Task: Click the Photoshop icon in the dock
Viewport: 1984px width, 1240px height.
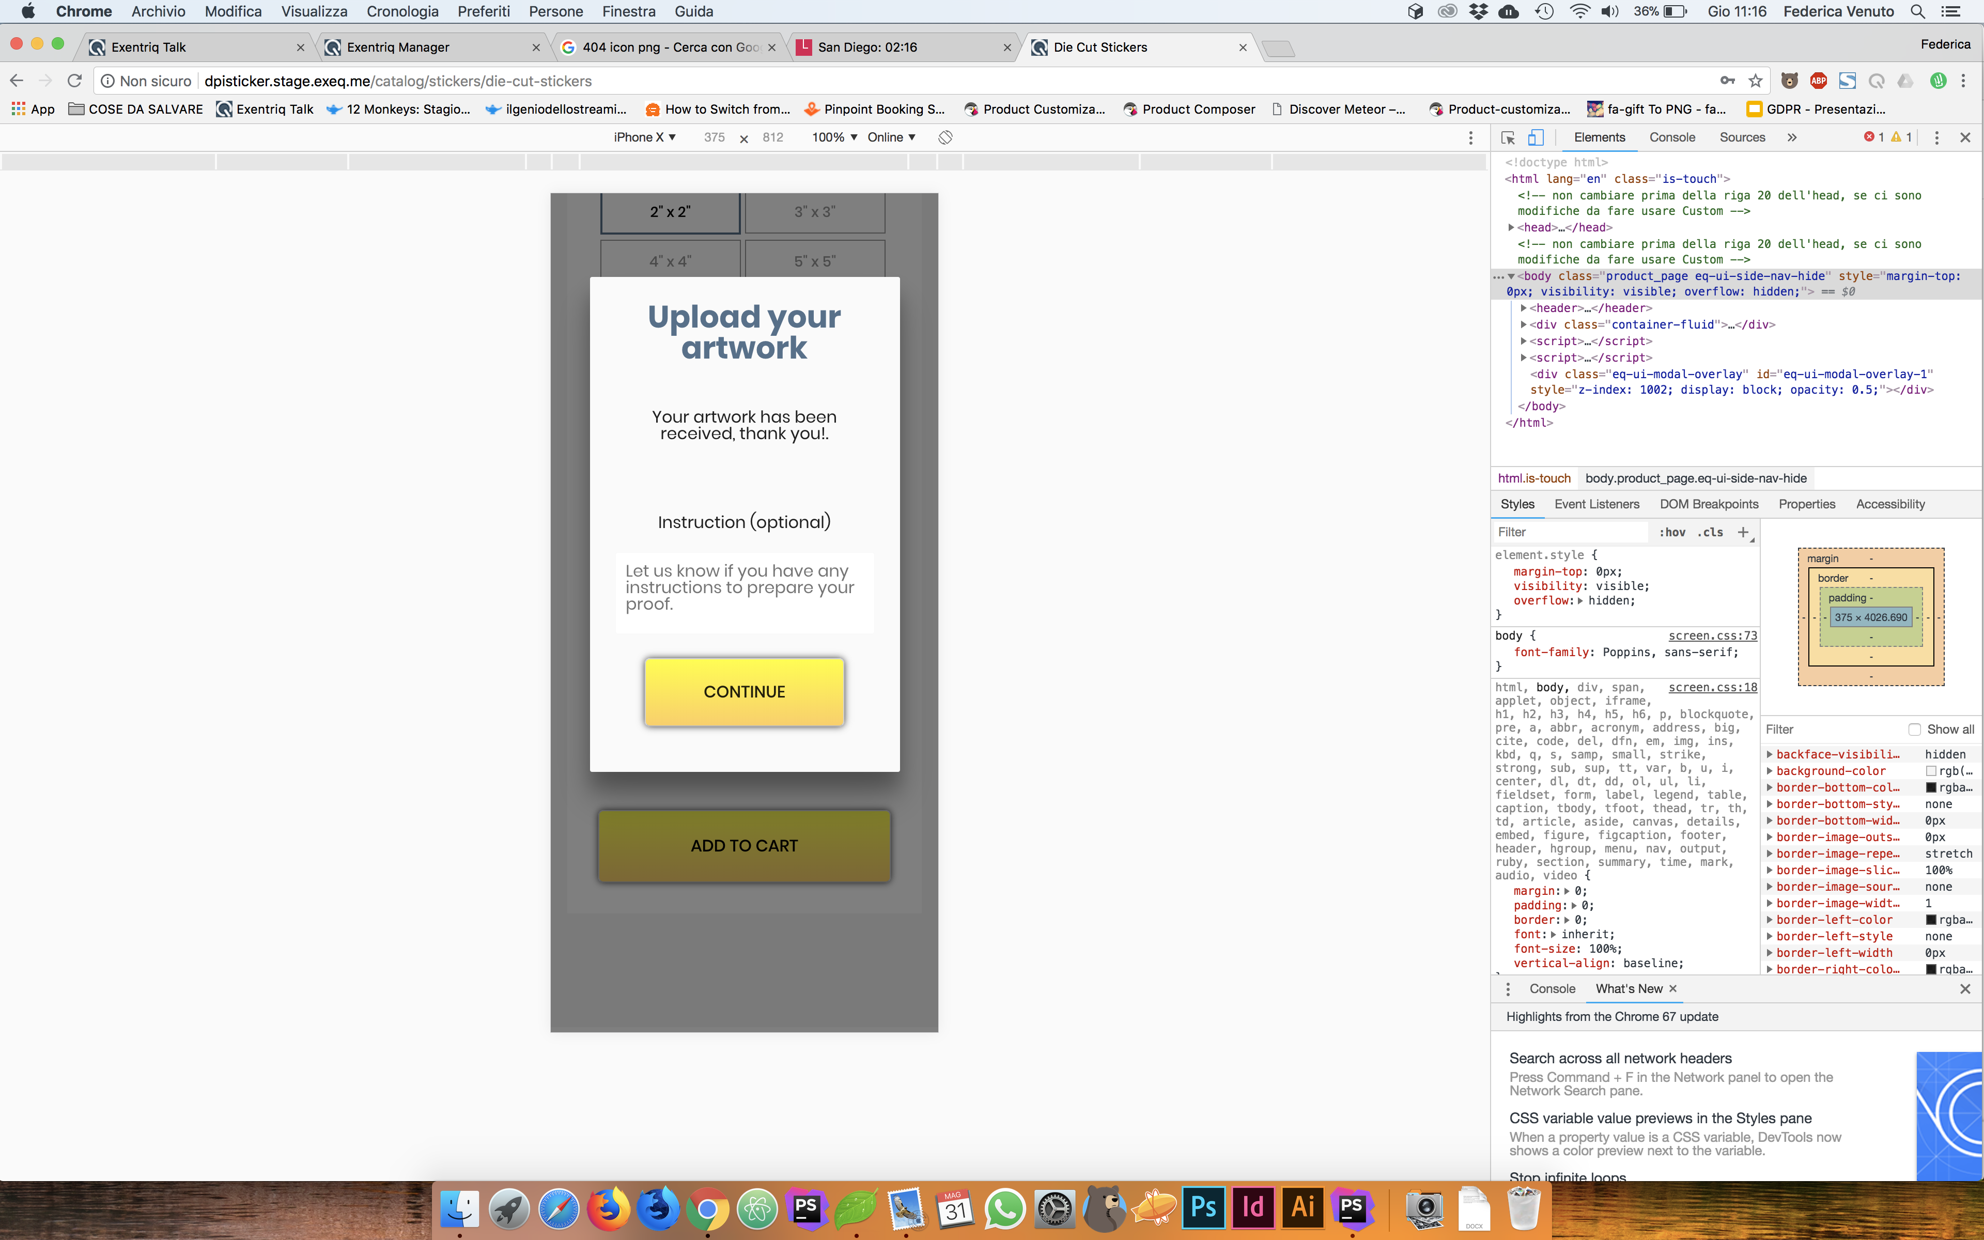Action: (x=1203, y=1207)
